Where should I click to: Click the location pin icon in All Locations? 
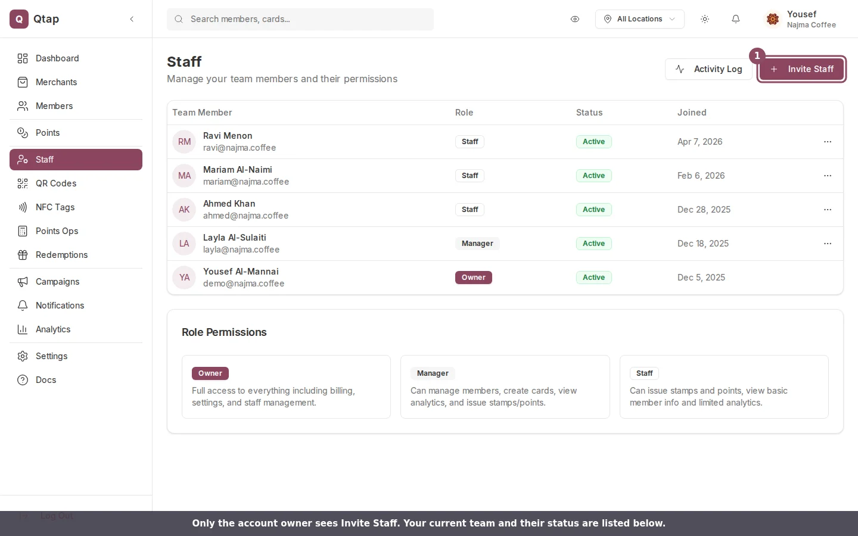tap(608, 19)
